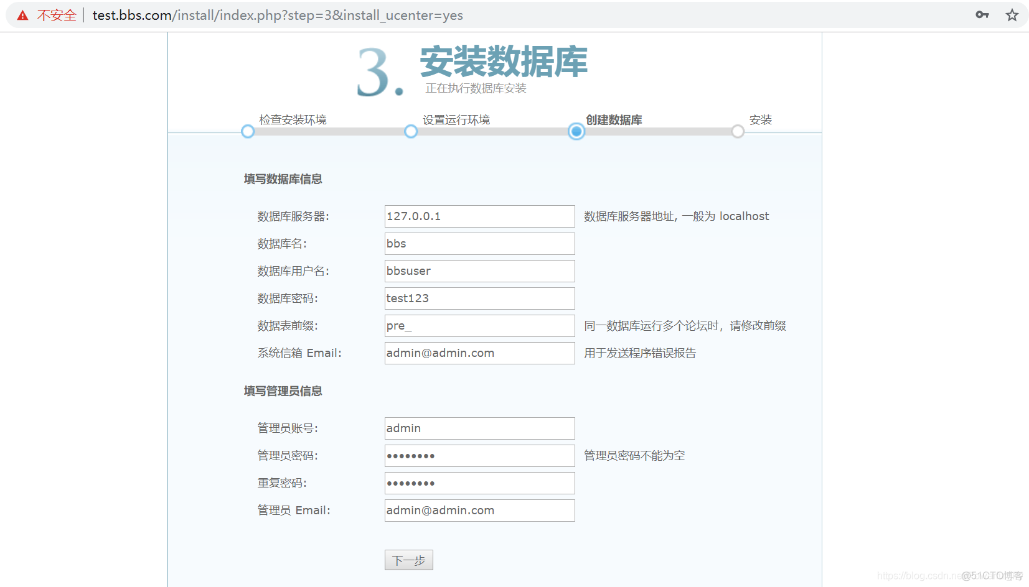This screenshot has width=1029, height=587.
Task: Click the 管理员密码不能为空 hint
Action: point(634,456)
